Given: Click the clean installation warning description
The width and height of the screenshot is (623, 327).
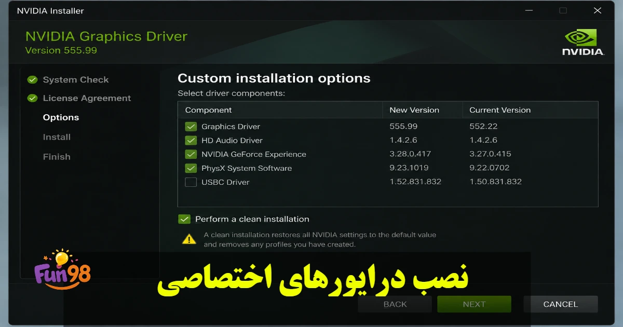Looking at the screenshot, I should (320, 239).
